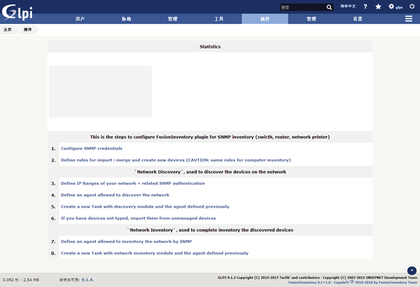Open Define rules for import link

coord(176,160)
